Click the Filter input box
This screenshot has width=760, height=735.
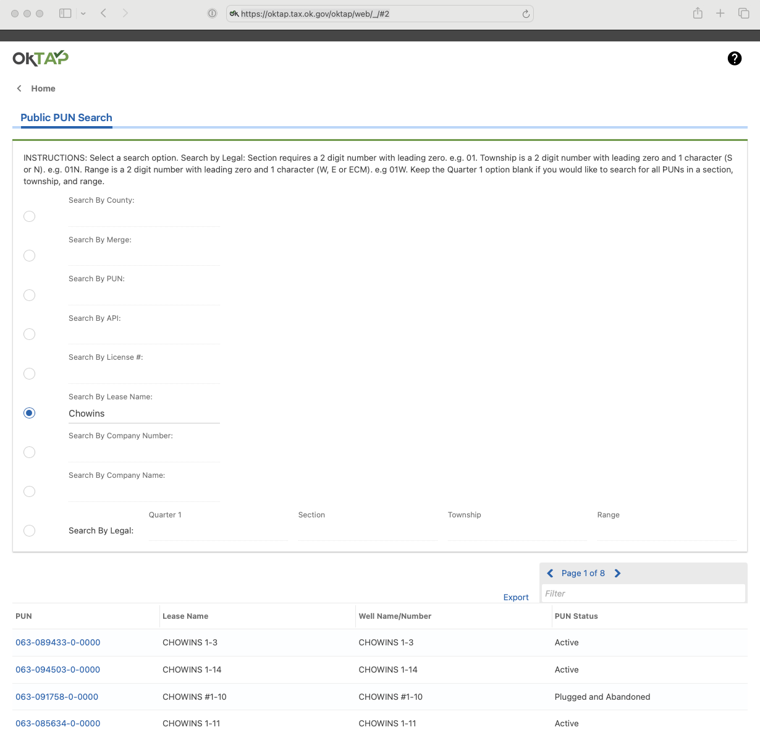coord(643,593)
